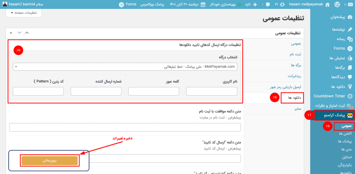Open the تنظیمات صفحه screen options dropdown

(x=24, y=13)
